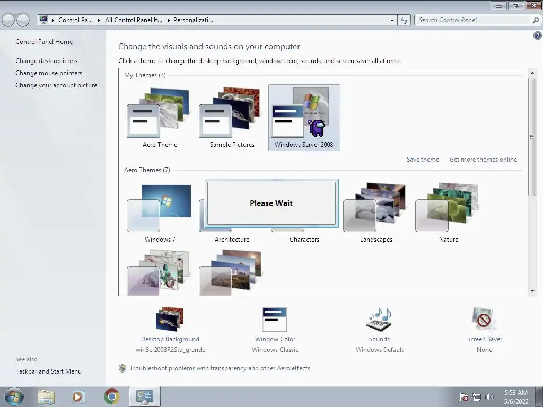Image resolution: width=543 pixels, height=407 pixels.
Task: Select the Sample Pictures theme
Action: tap(230, 113)
